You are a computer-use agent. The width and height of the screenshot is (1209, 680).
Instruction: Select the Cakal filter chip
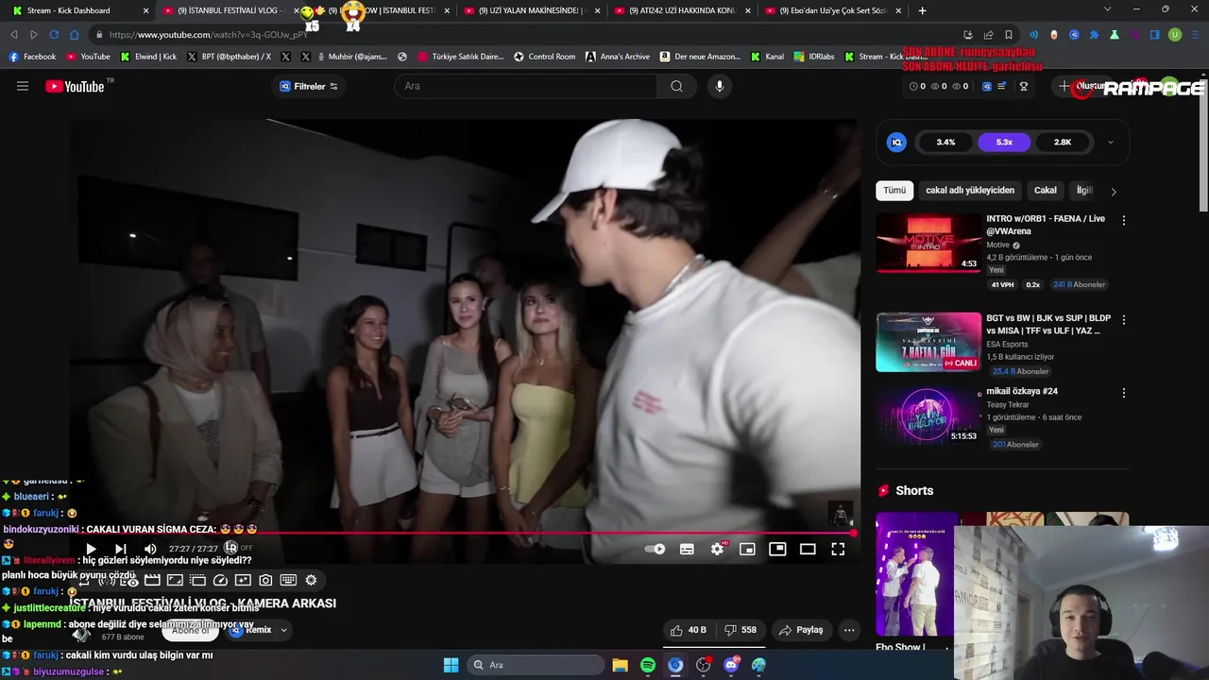tap(1046, 190)
